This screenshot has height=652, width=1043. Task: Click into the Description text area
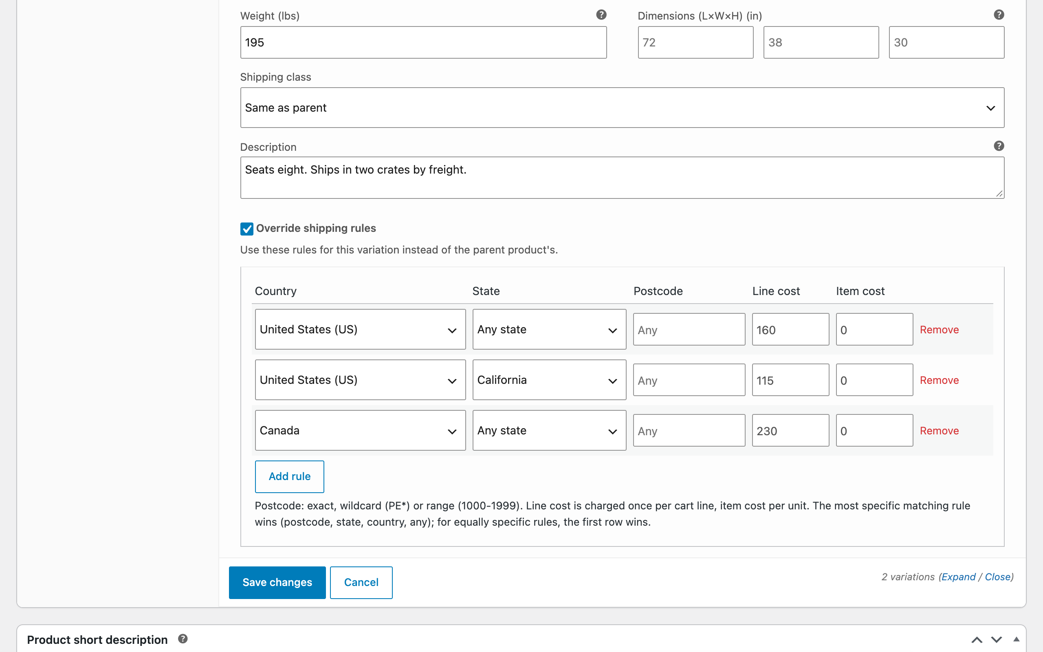pyautogui.click(x=622, y=178)
